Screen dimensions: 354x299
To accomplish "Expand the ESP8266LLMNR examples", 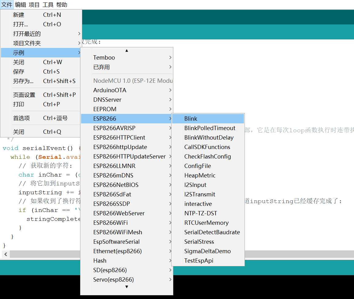I will pos(127,166).
